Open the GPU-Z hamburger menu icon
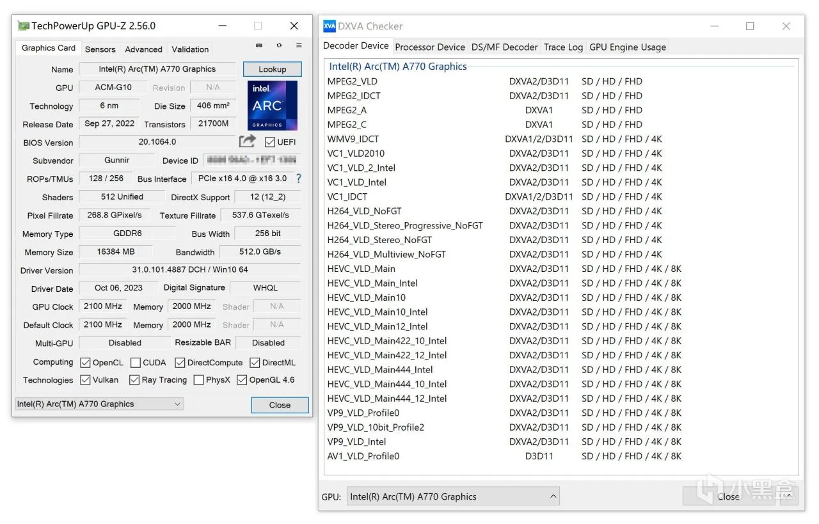819x524 pixels. (x=299, y=46)
